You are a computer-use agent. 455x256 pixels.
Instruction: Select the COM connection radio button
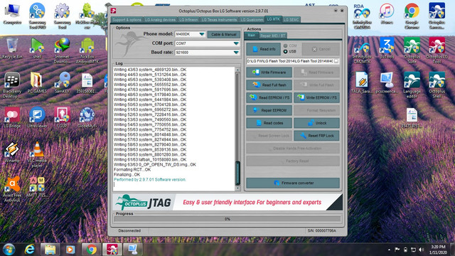(x=286, y=46)
